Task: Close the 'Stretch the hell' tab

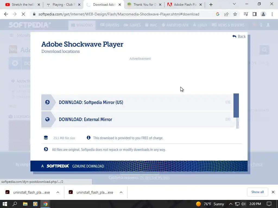Action: (x=39, y=5)
